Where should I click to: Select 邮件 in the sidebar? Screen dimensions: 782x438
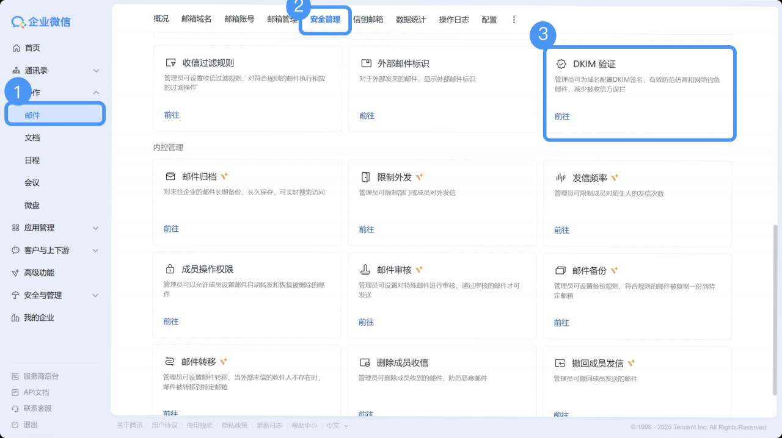coord(55,115)
